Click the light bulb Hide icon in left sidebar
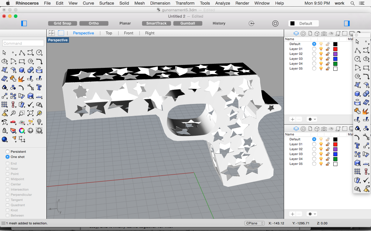This screenshot has width=371, height=231. [x=39, y=122]
